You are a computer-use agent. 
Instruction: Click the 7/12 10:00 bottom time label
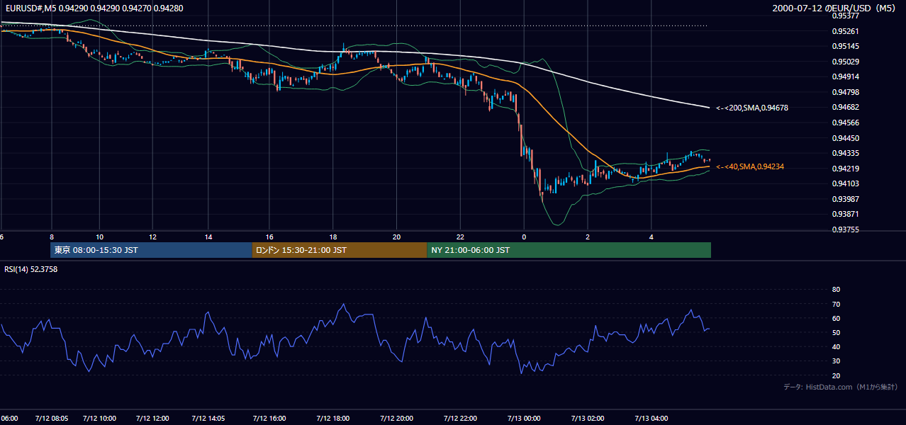tap(100, 419)
